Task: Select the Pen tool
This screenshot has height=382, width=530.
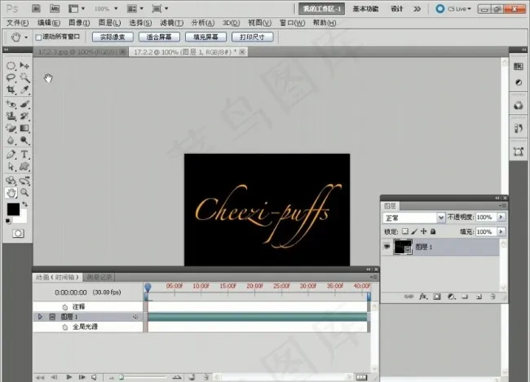Action: click(x=11, y=155)
